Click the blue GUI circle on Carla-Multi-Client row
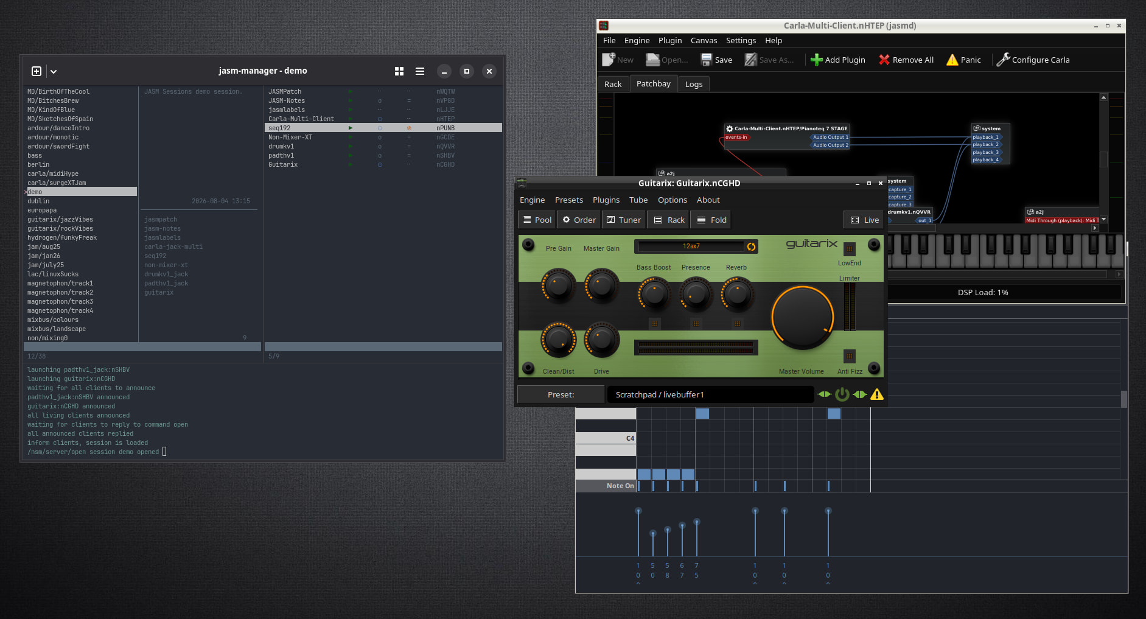The image size is (1146, 619). pos(380,119)
